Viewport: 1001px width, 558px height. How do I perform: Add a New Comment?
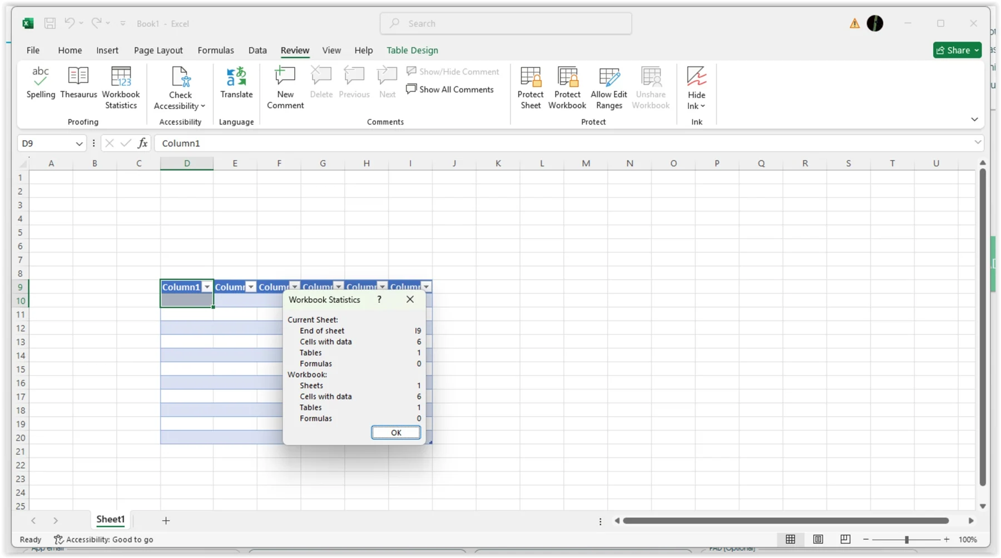pos(285,88)
